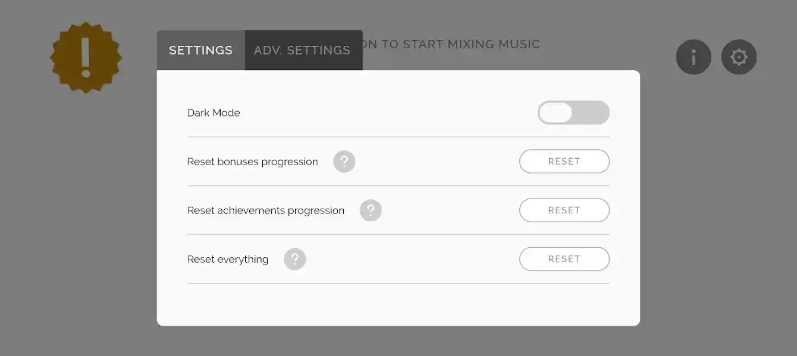Click the Reset everything label
Screen dimensions: 797x356
click(227, 259)
